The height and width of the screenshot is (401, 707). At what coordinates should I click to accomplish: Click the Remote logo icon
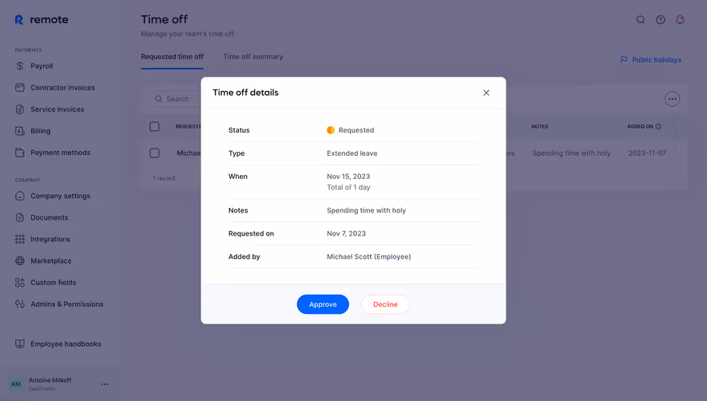tap(19, 20)
